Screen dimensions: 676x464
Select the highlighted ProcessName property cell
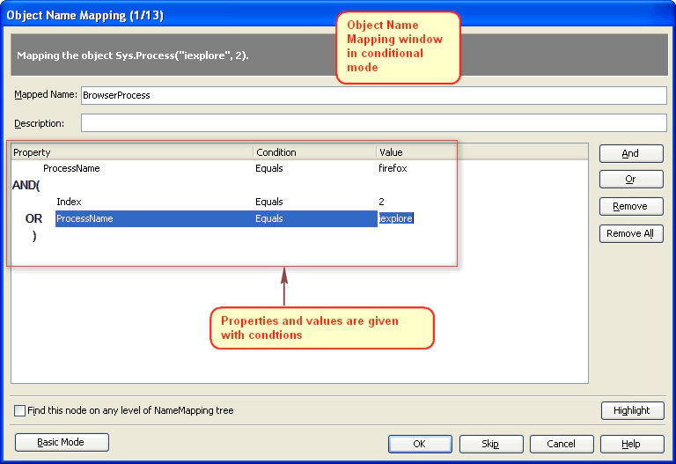click(x=84, y=218)
